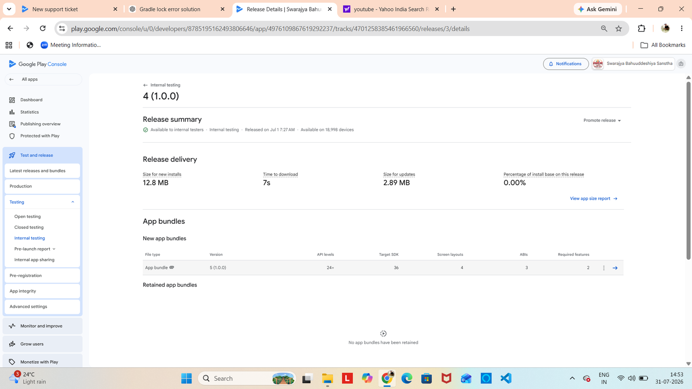Screen dimensions: 692x389
Task: Expand Monitor and improve section
Action: click(42, 326)
